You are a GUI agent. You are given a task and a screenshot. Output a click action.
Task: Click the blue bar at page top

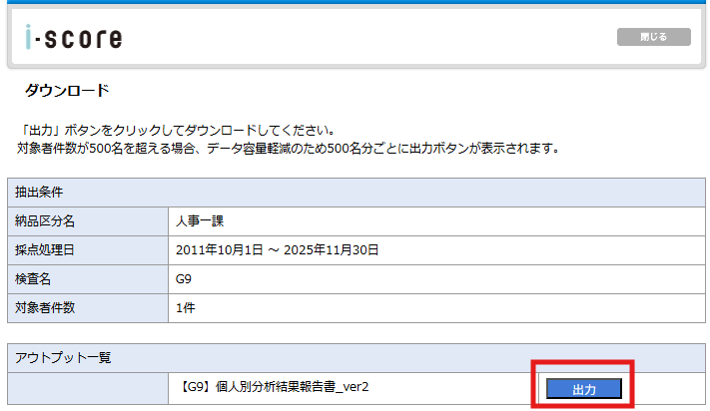(355, 2)
